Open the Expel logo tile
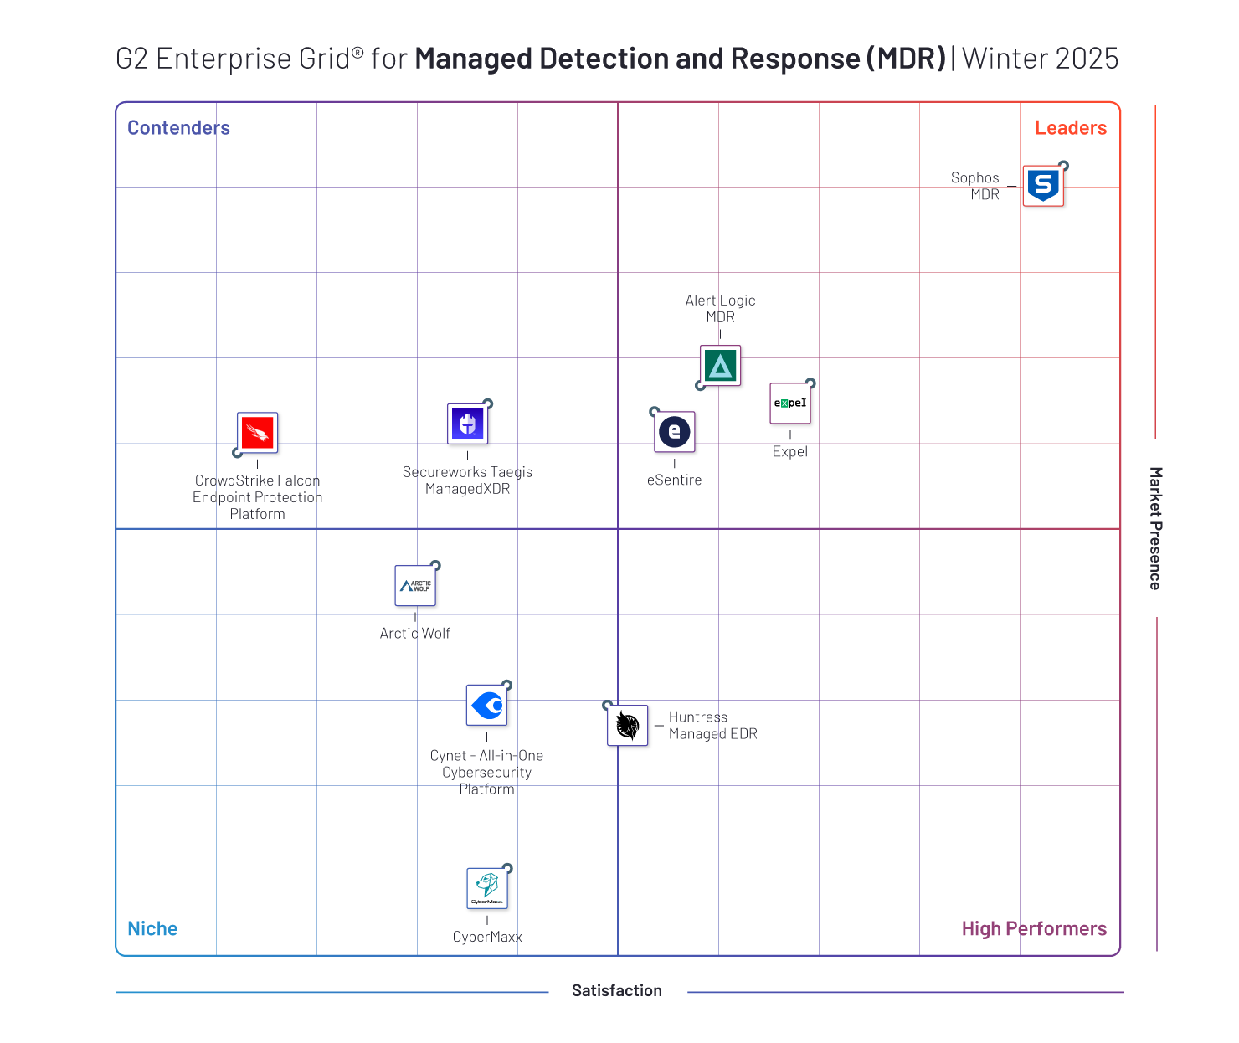 pos(790,403)
